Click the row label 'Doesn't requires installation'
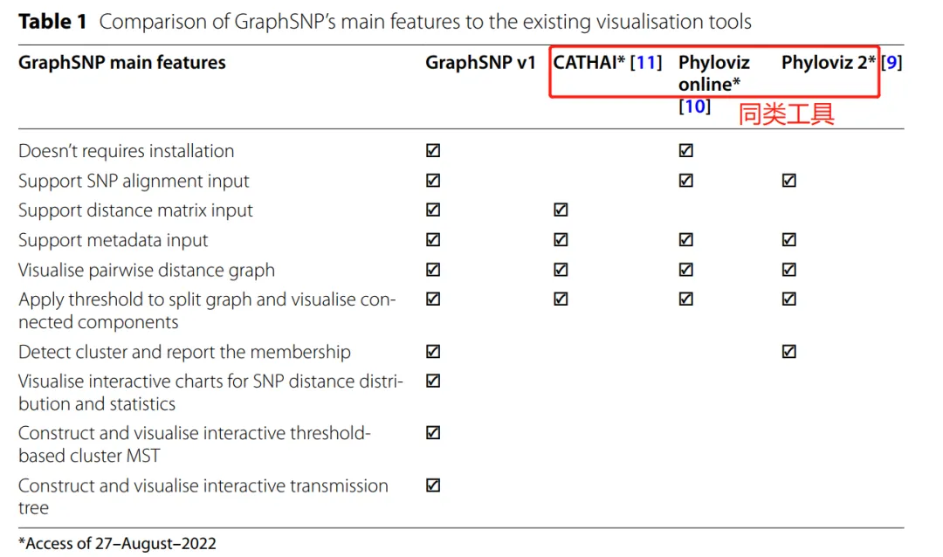This screenshot has height=557, width=943. tap(127, 151)
